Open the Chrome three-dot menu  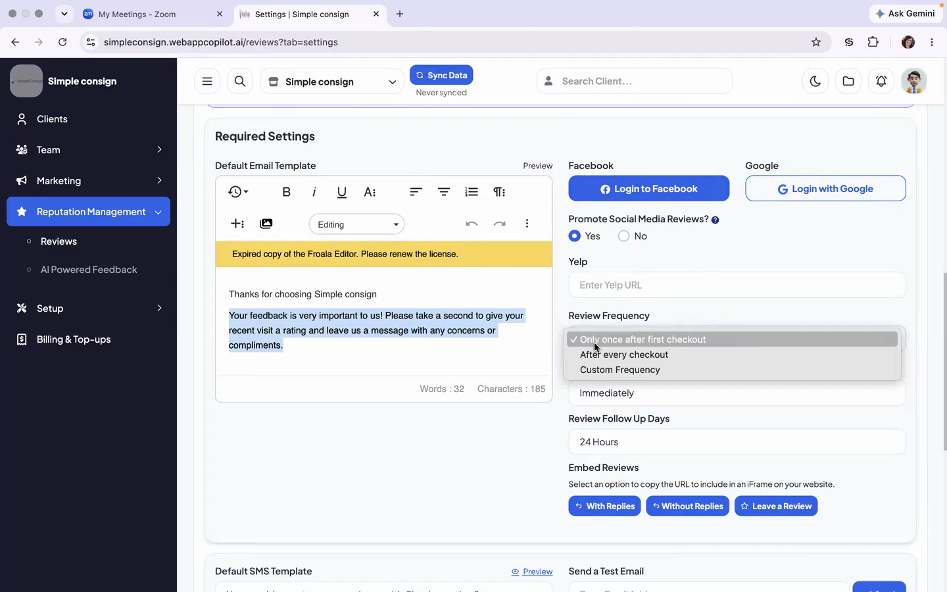pyautogui.click(x=932, y=42)
